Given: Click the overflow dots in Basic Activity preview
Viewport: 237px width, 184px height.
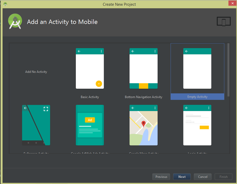Looking at the screenshot, I should click(101, 51).
